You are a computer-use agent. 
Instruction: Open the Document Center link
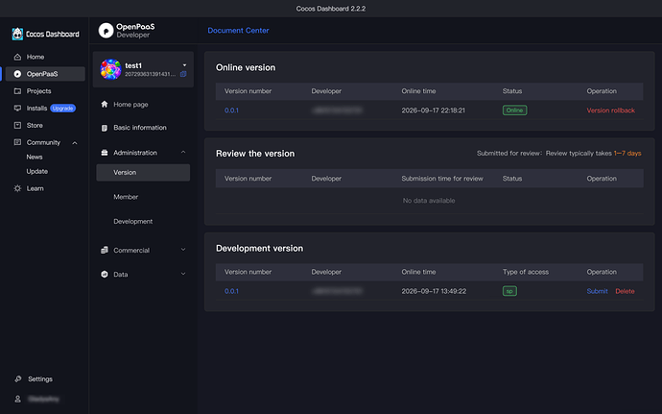pos(238,31)
